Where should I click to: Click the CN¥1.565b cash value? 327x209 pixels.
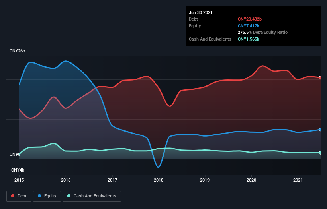click(249, 39)
